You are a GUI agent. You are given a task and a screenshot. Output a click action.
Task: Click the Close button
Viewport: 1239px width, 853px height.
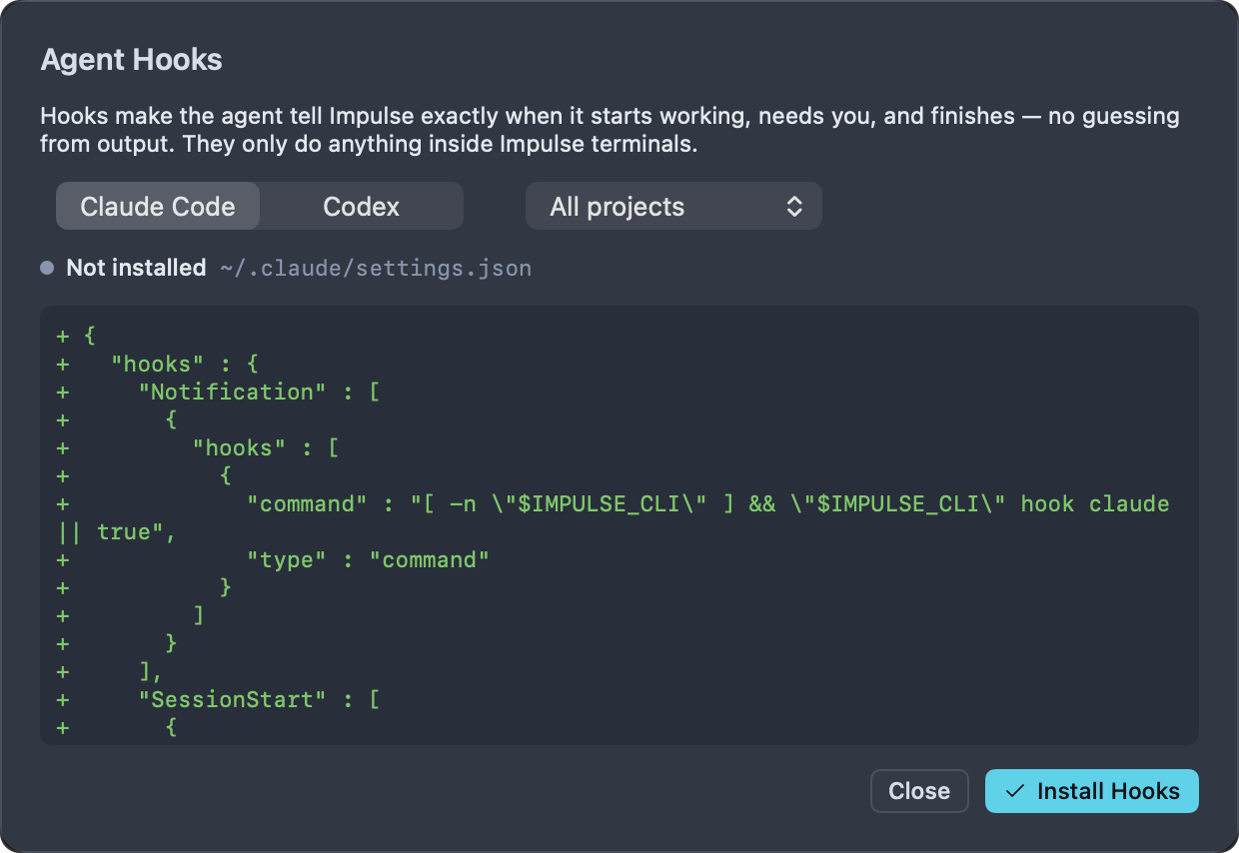pos(919,791)
